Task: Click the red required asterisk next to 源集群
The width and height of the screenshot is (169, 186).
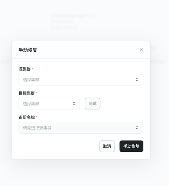Action: (x=33, y=68)
